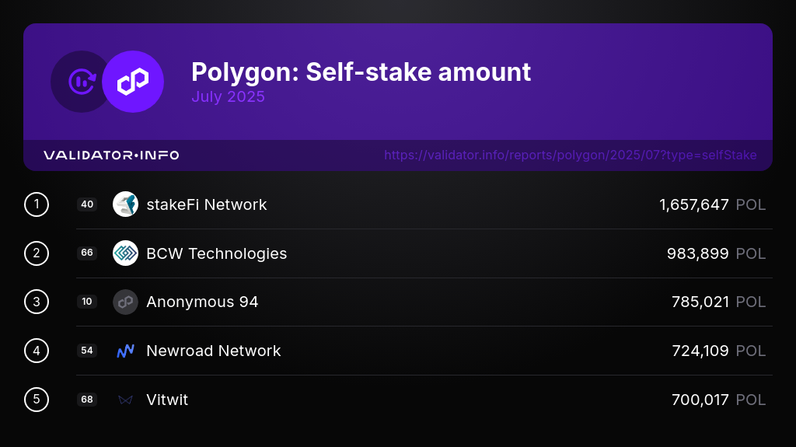Click the 1,657,647 POL stake amount

(x=712, y=204)
